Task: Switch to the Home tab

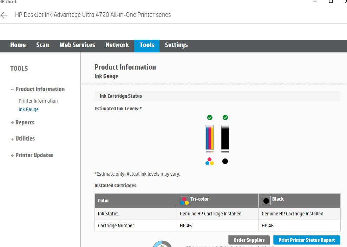Action: tap(18, 45)
